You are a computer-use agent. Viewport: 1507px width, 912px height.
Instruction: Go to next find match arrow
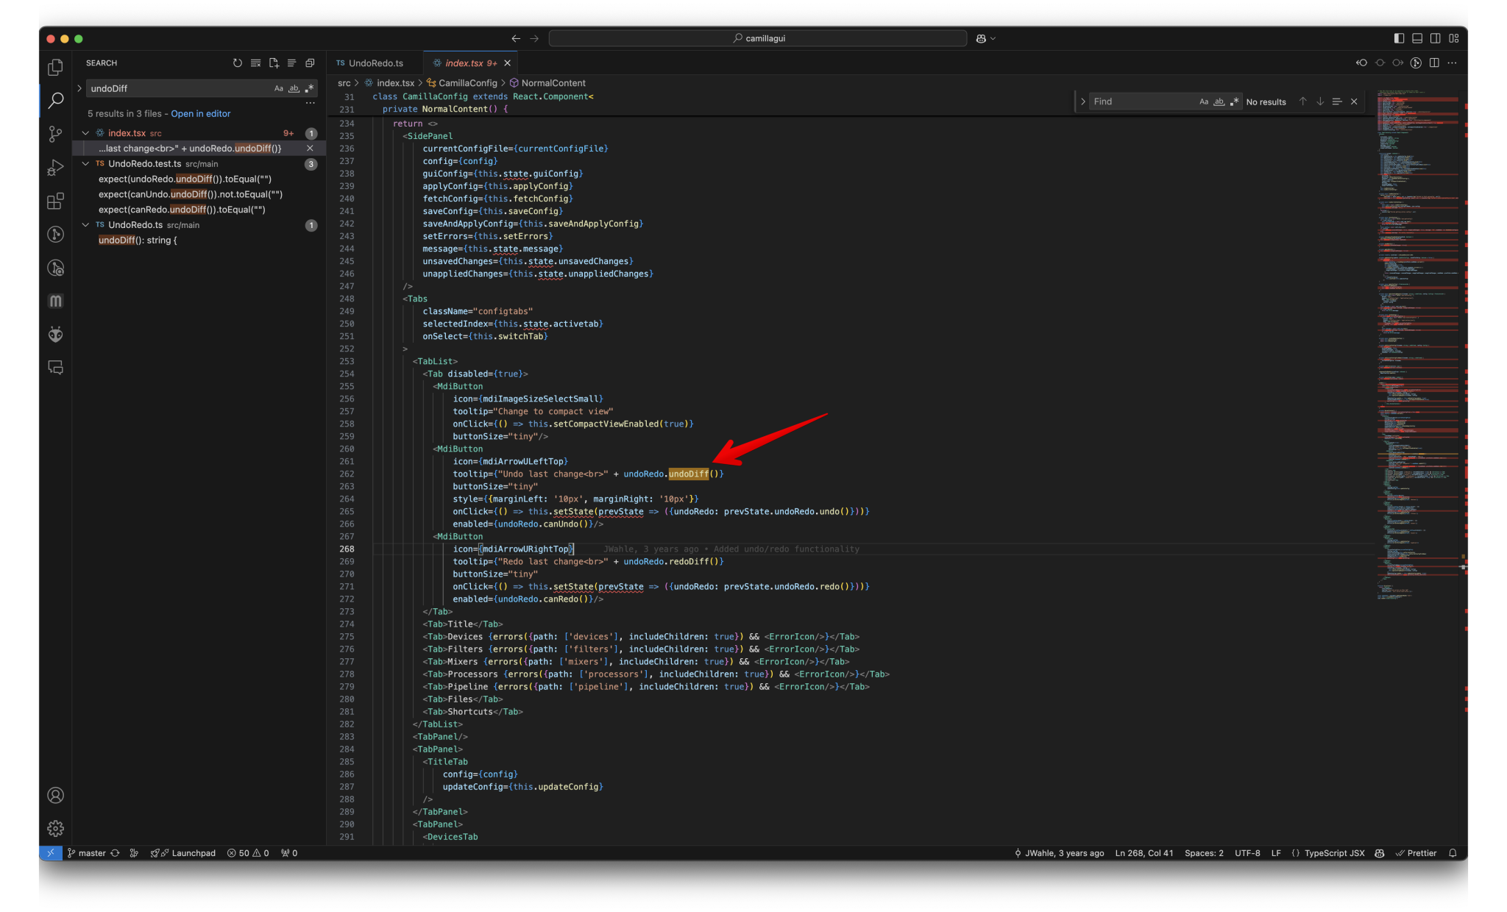click(1320, 101)
